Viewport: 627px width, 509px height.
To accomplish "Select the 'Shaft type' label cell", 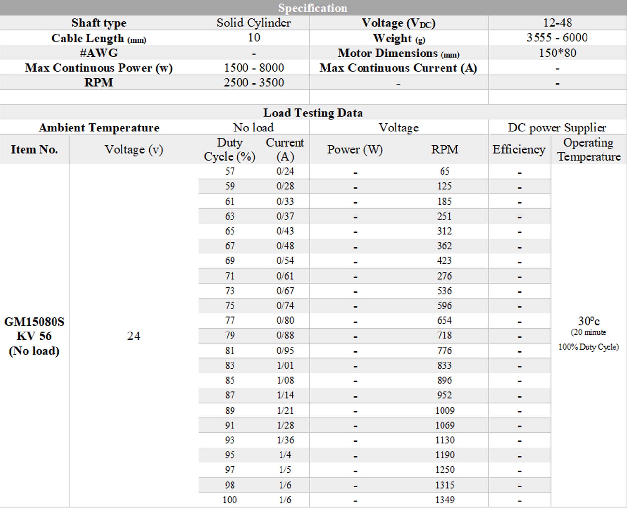I will pyautogui.click(x=99, y=23).
